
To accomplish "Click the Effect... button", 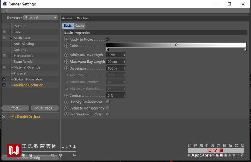I will click(x=15, y=108).
